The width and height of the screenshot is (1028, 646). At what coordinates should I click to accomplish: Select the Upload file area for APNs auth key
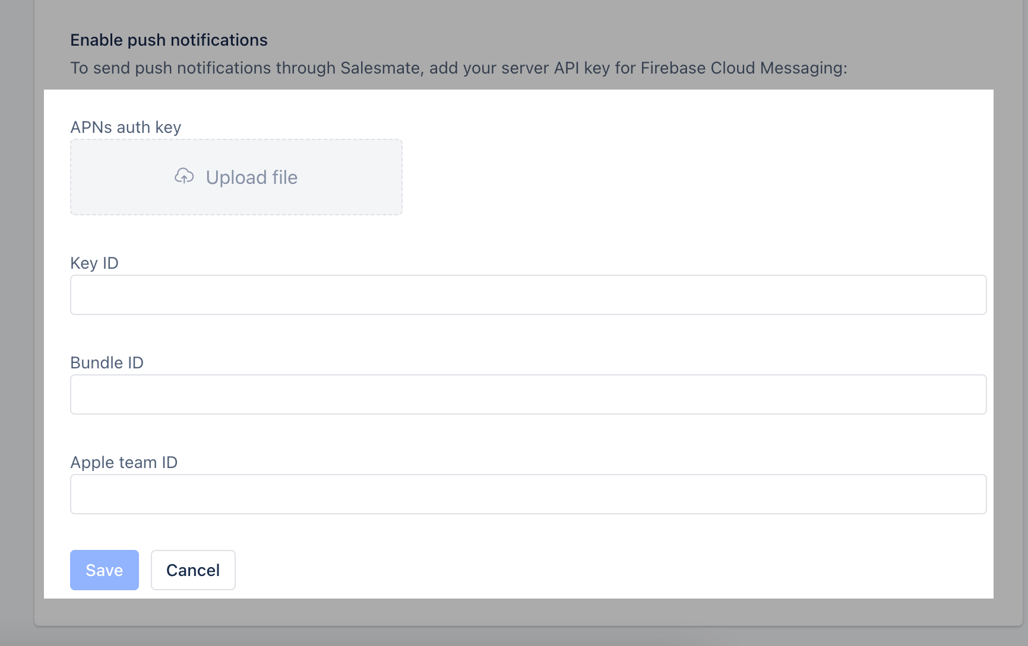pos(236,177)
